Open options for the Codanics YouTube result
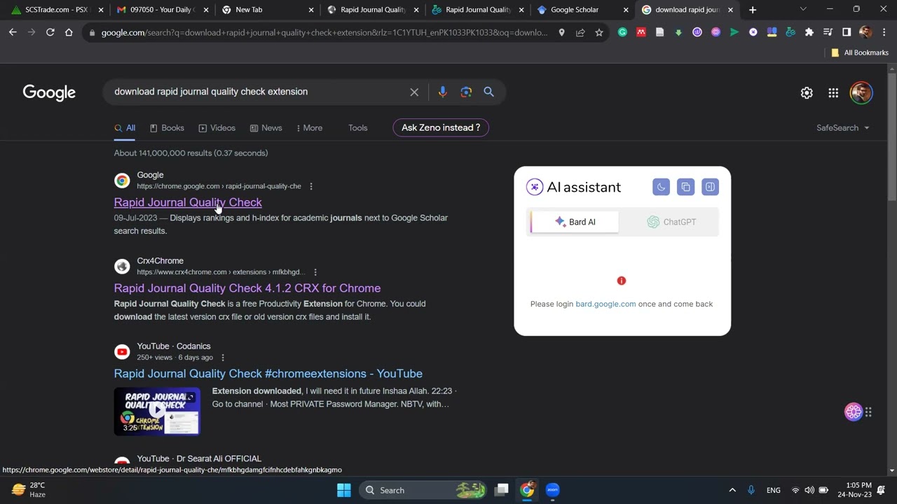 tap(223, 358)
